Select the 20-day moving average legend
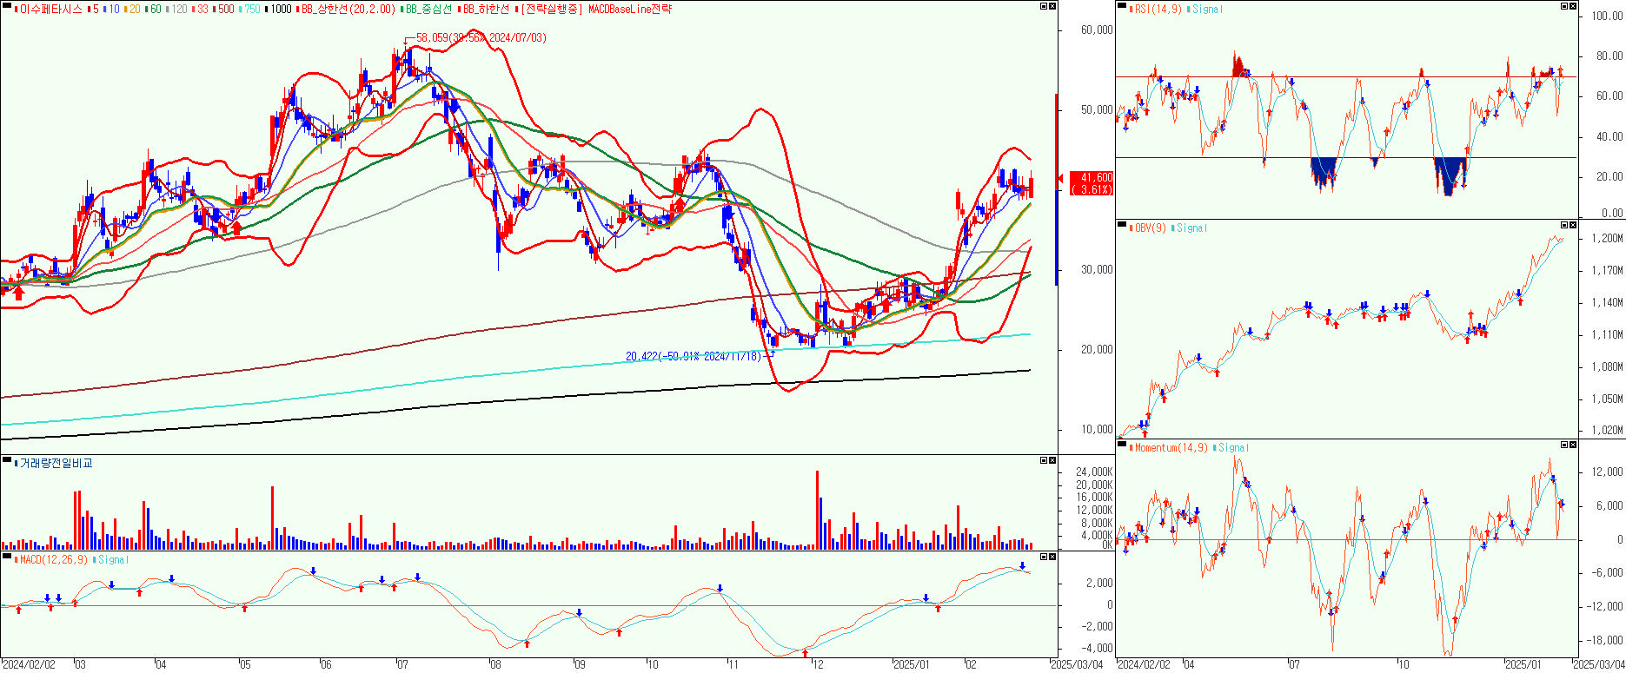 click(x=132, y=10)
